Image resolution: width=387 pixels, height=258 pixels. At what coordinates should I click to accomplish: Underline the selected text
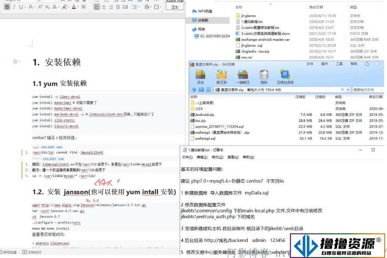click(x=21, y=7)
